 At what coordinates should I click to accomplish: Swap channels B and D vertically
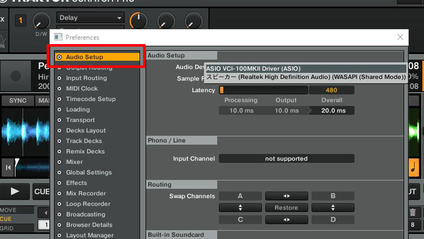coord(333,208)
